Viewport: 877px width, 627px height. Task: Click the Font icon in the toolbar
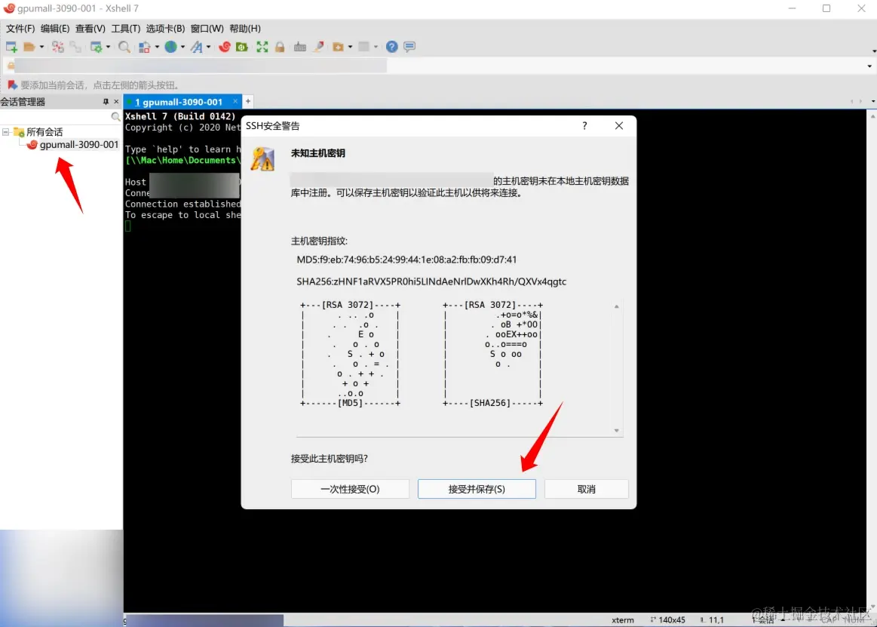(196, 47)
